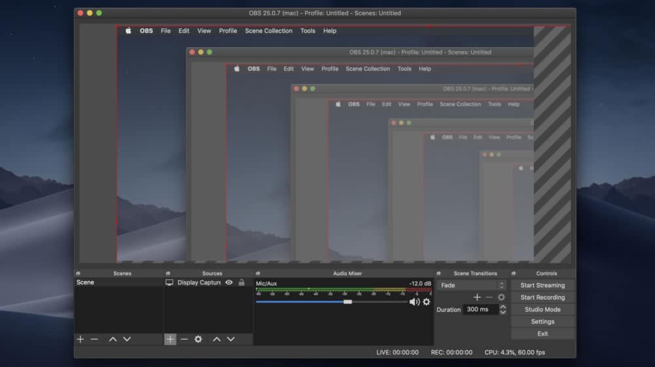
Task: Move source down with arrow
Action: coord(231,339)
